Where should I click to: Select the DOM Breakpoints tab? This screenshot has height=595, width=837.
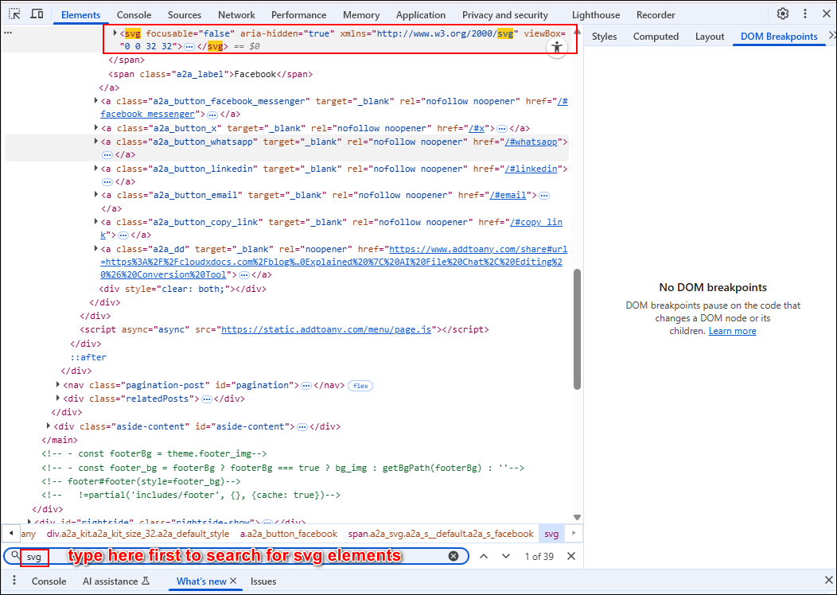point(779,37)
